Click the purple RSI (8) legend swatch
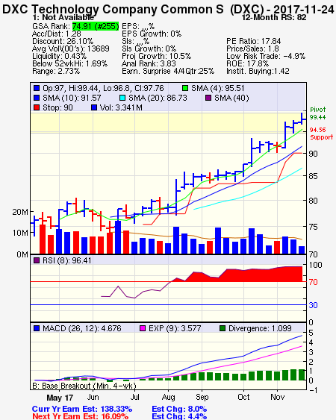The width and height of the screenshot is (336, 420). click(37, 260)
